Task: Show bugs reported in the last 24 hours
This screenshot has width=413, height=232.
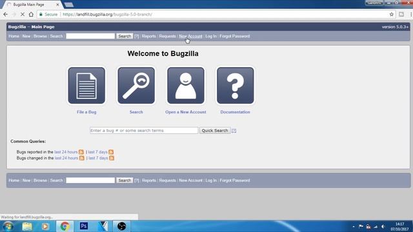Action: (66, 152)
